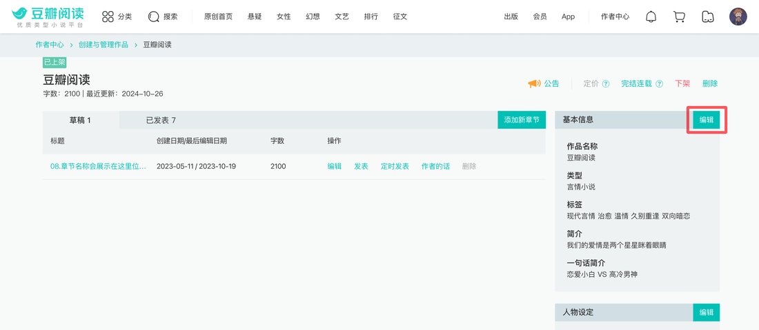Open the 女性 category
The width and height of the screenshot is (759, 330).
[x=284, y=17]
